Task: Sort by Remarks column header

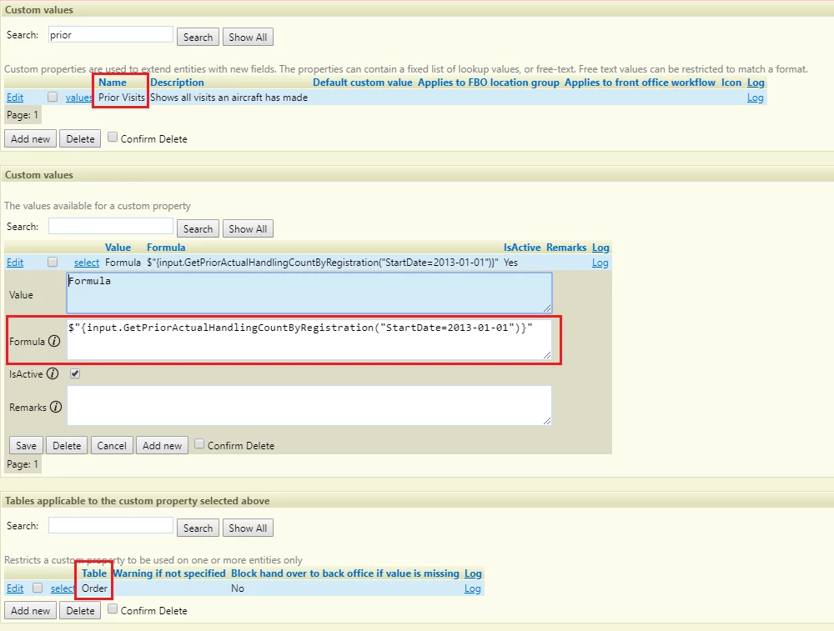Action: click(566, 248)
